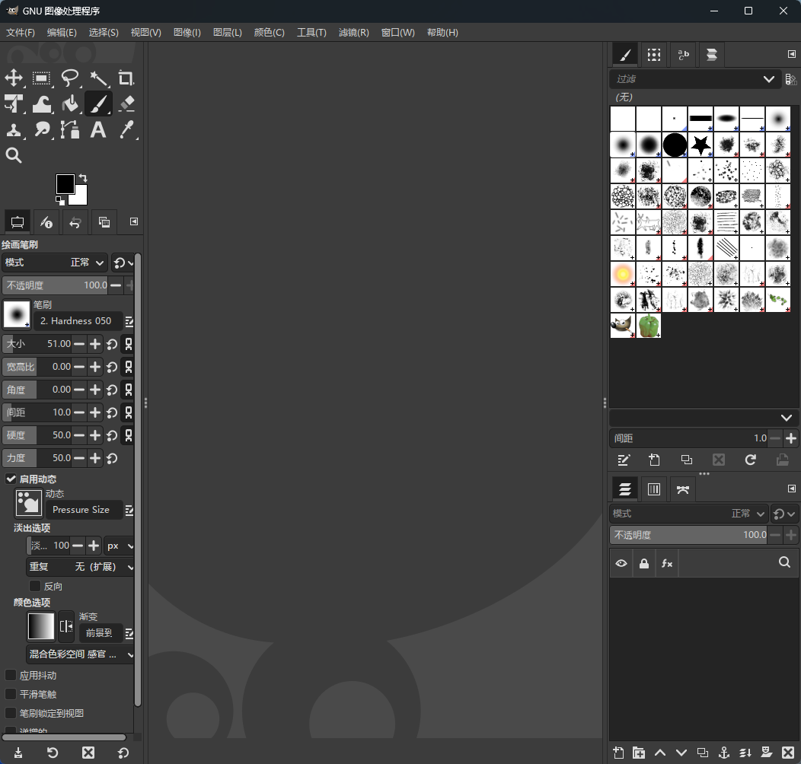The height and width of the screenshot is (764, 801).
Task: Edit the 2. Hardness 050 brush
Action: point(129,321)
